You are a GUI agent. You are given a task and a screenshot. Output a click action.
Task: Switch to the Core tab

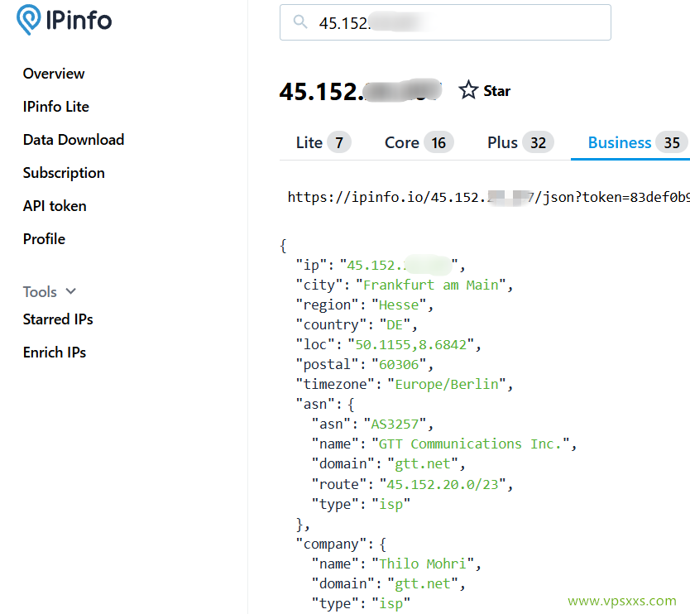click(419, 142)
